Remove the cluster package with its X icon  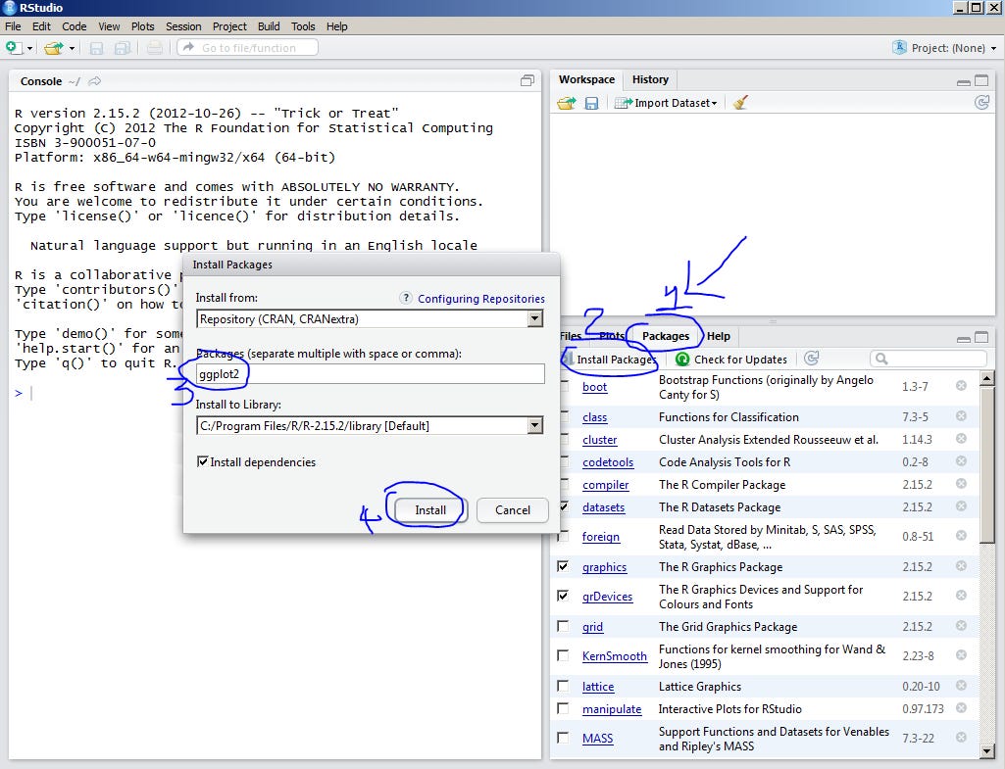[961, 439]
